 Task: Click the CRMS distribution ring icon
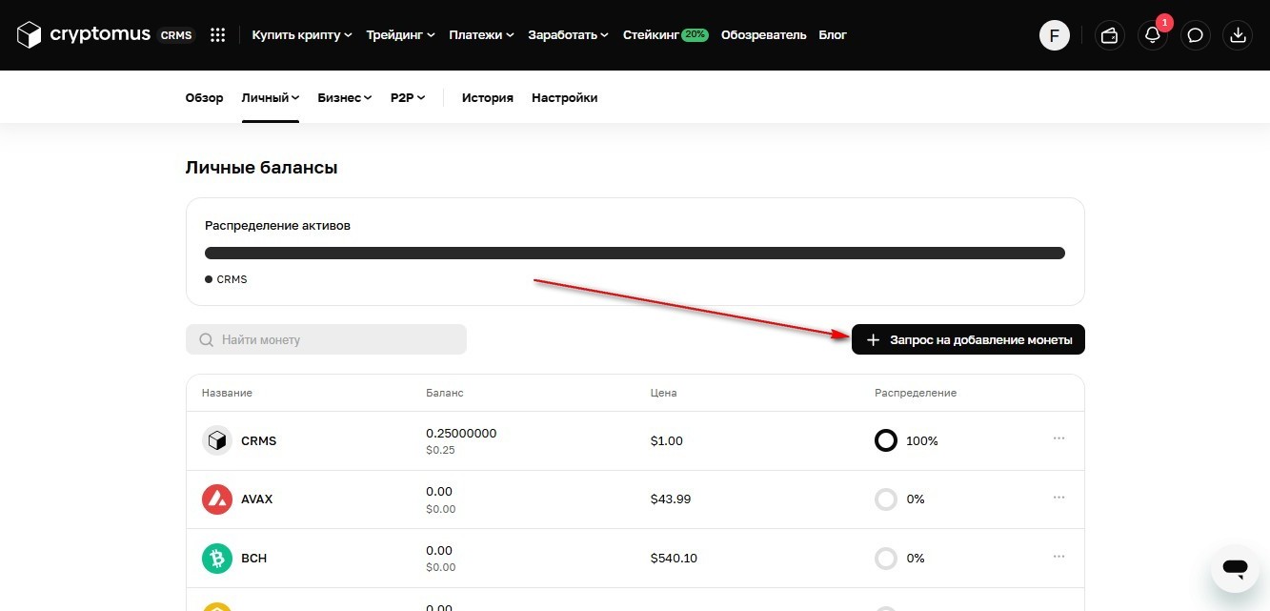point(886,440)
